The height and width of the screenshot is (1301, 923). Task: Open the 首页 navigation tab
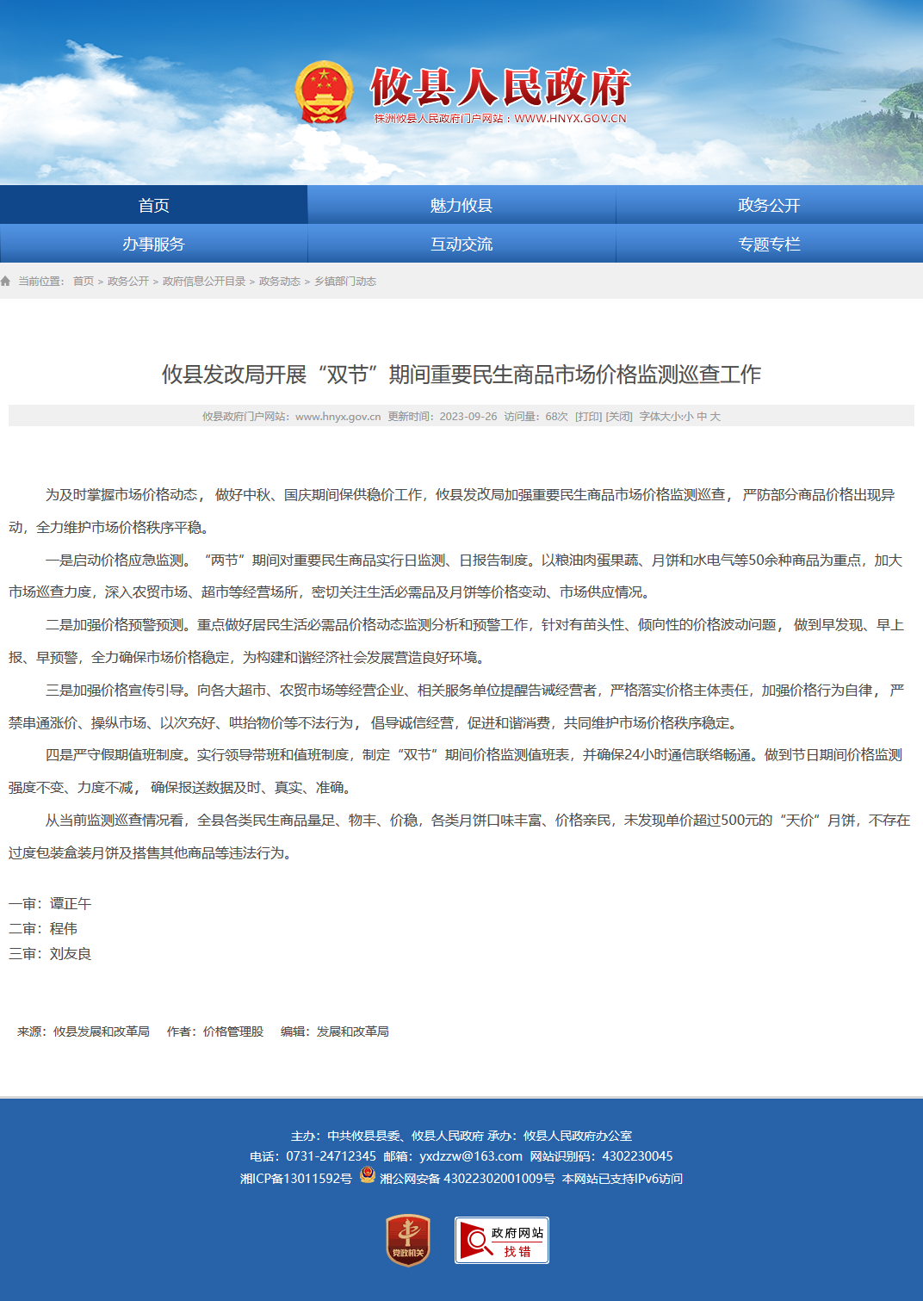pyautogui.click(x=154, y=205)
